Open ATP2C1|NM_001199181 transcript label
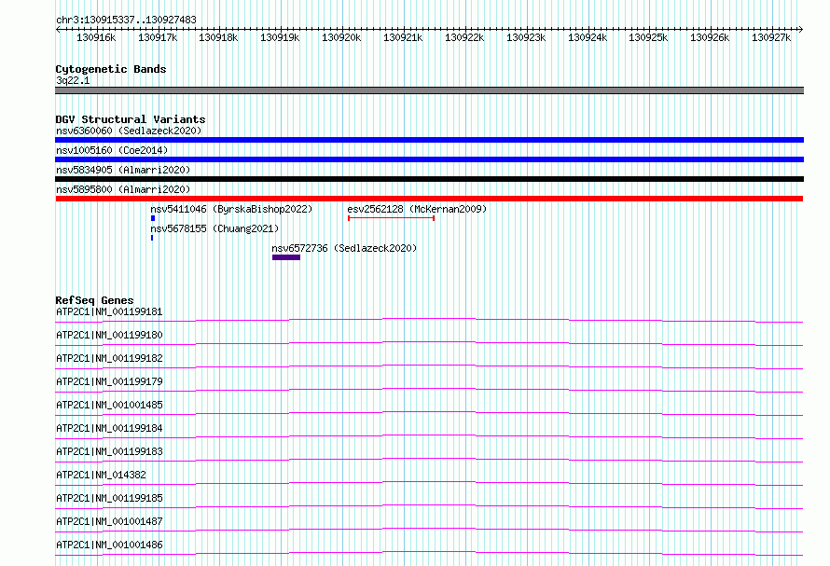The width and height of the screenshot is (830, 566). pyautogui.click(x=109, y=311)
